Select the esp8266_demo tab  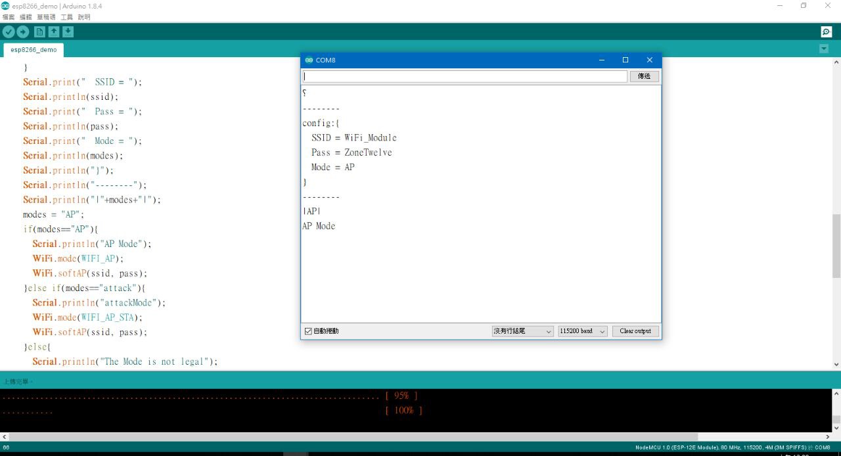coord(34,50)
